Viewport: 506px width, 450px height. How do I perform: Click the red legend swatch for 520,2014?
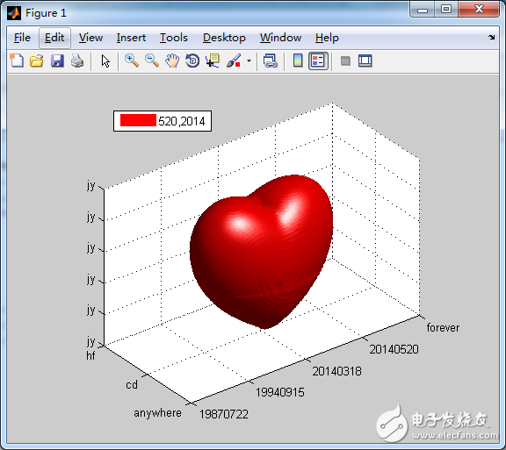click(138, 120)
